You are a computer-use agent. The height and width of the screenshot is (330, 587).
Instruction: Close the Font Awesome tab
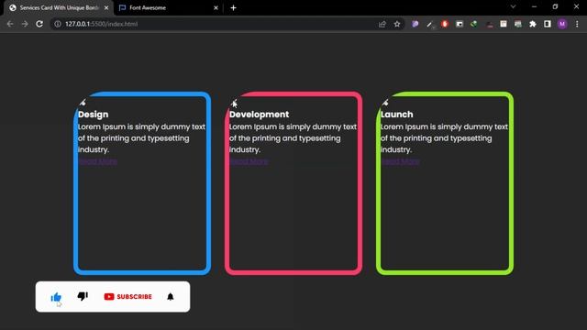point(216,7)
